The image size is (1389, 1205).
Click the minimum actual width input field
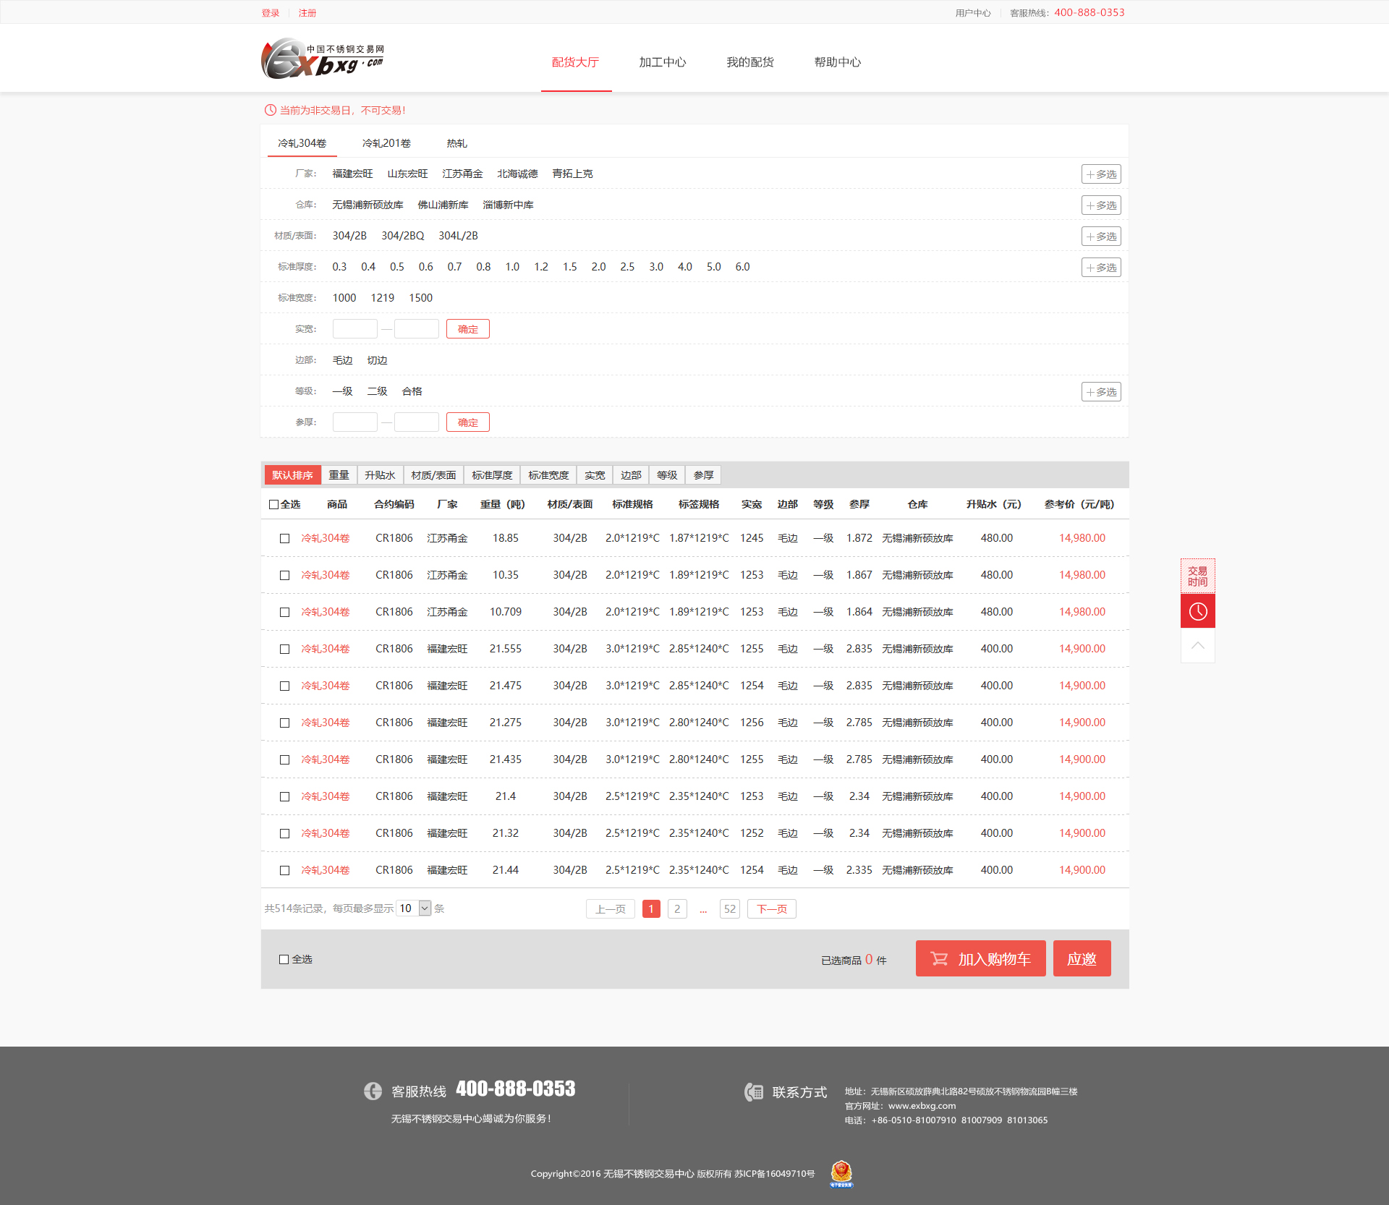click(354, 329)
